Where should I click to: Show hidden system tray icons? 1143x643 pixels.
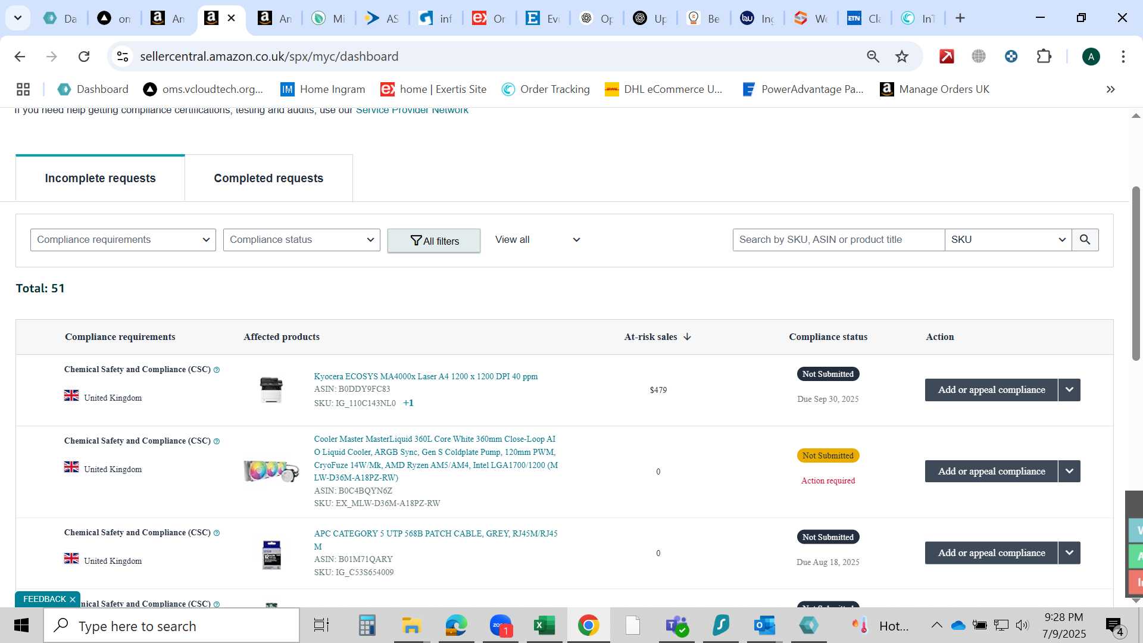936,625
